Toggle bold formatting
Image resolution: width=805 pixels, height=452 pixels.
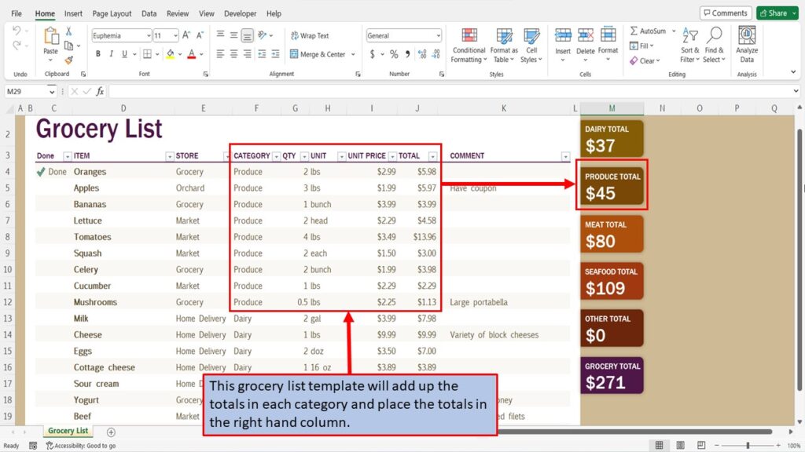tap(97, 53)
